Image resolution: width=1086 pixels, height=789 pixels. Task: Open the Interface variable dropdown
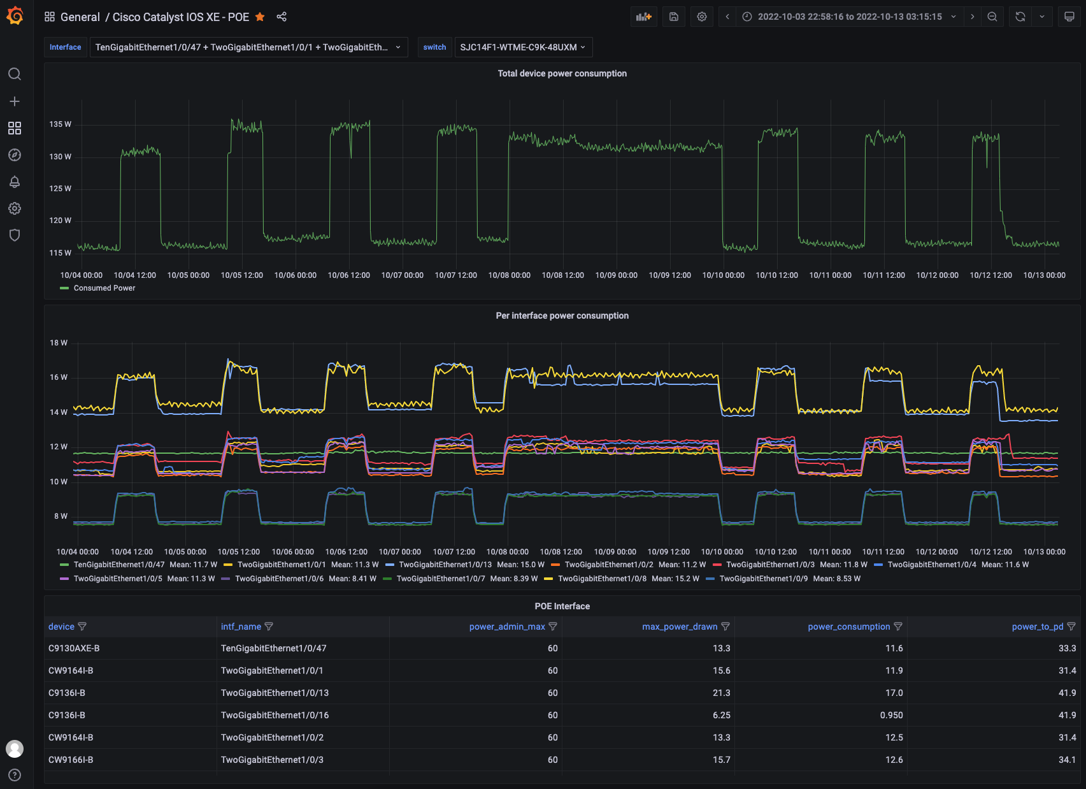pyautogui.click(x=248, y=47)
